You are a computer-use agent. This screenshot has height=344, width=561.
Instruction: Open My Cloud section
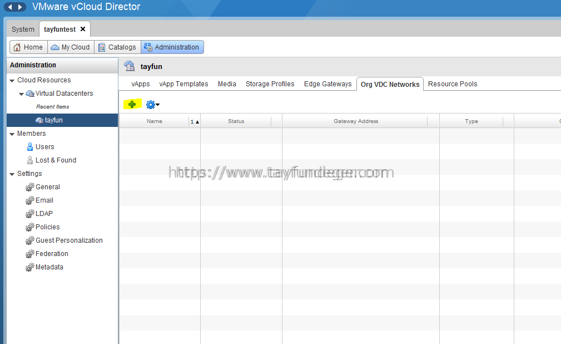pyautogui.click(x=71, y=47)
